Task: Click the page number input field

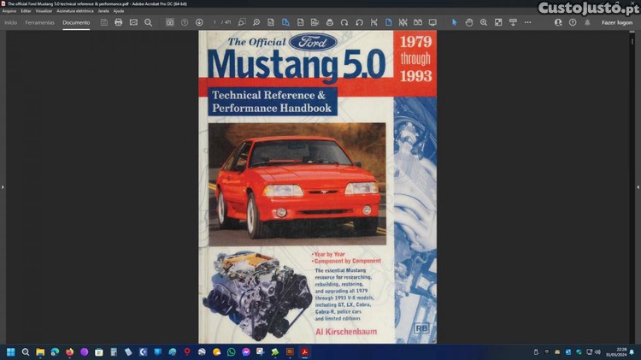Action: coord(215,22)
